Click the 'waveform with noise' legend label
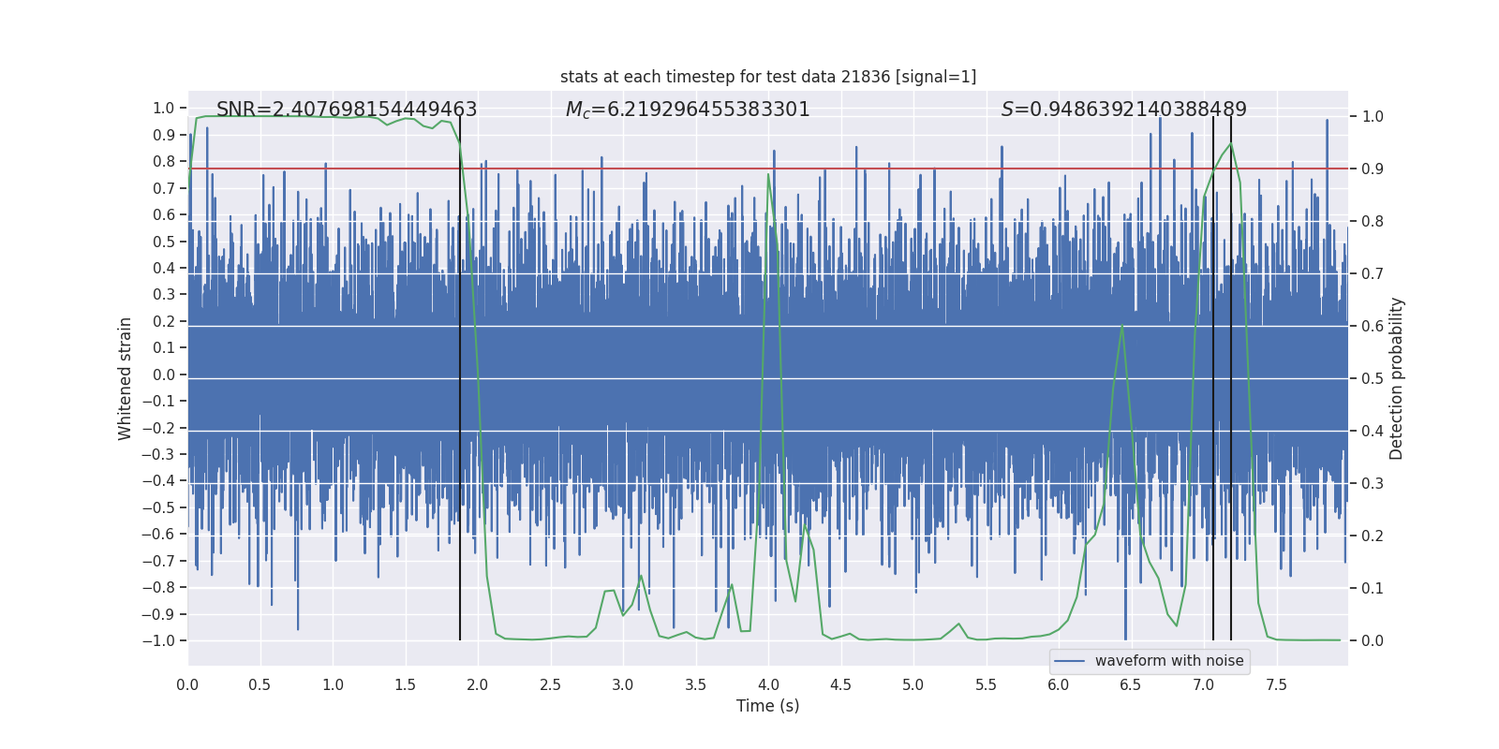 [x=1168, y=661]
